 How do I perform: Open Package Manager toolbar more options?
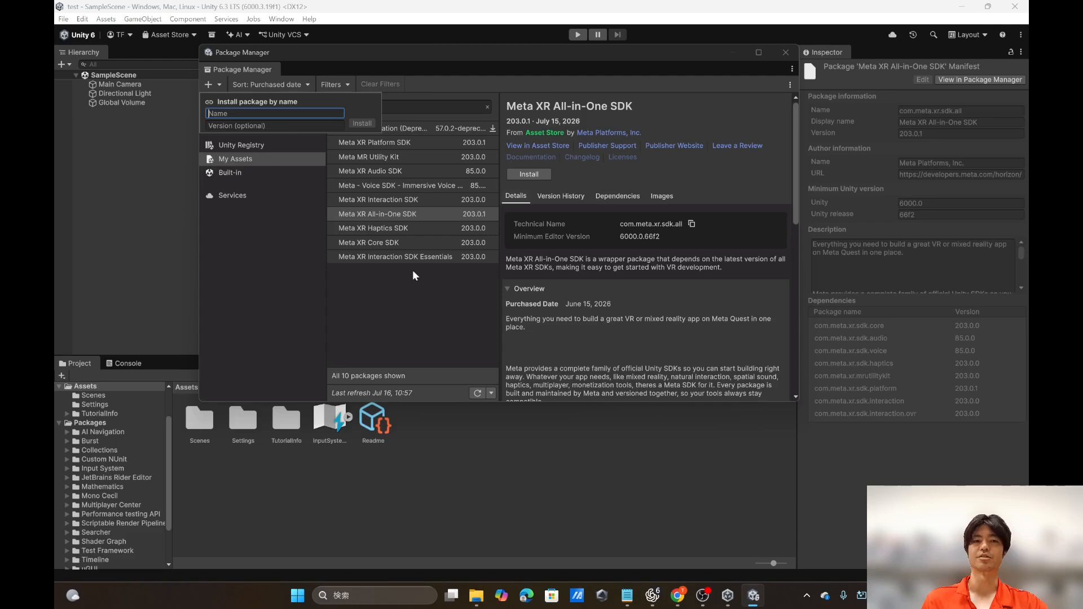[x=790, y=85]
